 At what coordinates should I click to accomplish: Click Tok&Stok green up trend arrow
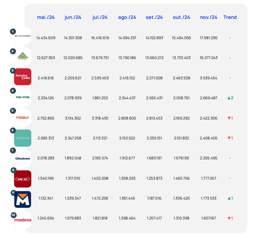click(228, 98)
